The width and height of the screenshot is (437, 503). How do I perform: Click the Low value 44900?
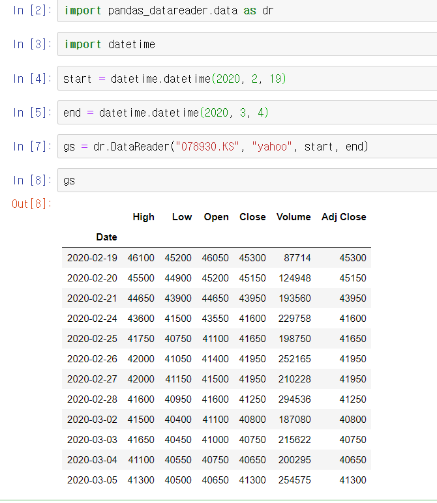pyautogui.click(x=178, y=278)
